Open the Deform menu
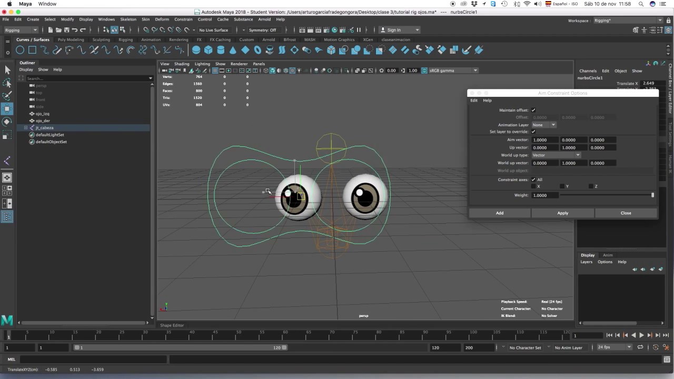The height and width of the screenshot is (379, 674). point(162,19)
